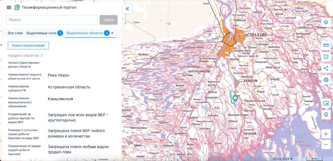This screenshot has width=333, height=161.
Task: Focus the Поиск search field
Action: click(52, 20)
